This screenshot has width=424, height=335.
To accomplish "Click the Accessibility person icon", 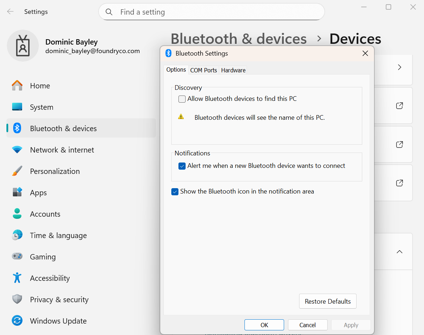I will tap(17, 278).
